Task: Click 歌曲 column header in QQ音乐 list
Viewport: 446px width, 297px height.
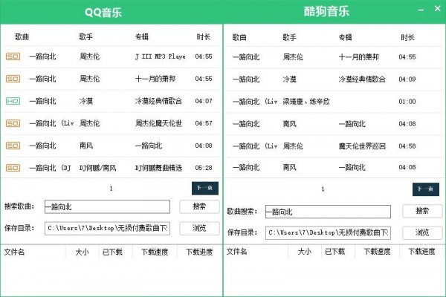Action: click(x=22, y=36)
